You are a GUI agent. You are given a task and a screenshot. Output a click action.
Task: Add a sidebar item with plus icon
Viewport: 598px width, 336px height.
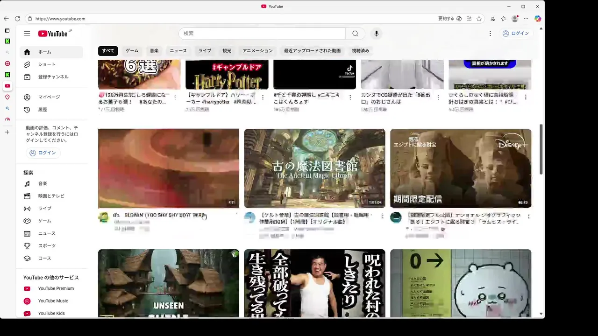(x=7, y=132)
